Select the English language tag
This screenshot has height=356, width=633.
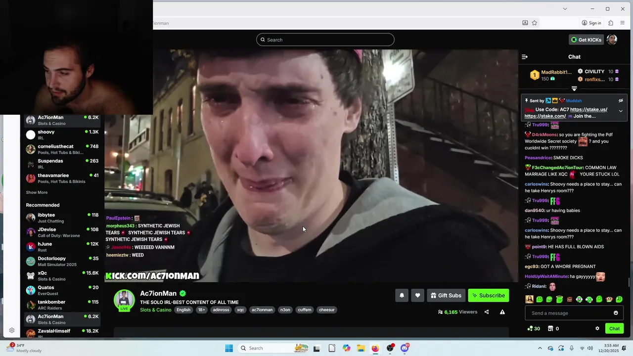tap(183, 310)
